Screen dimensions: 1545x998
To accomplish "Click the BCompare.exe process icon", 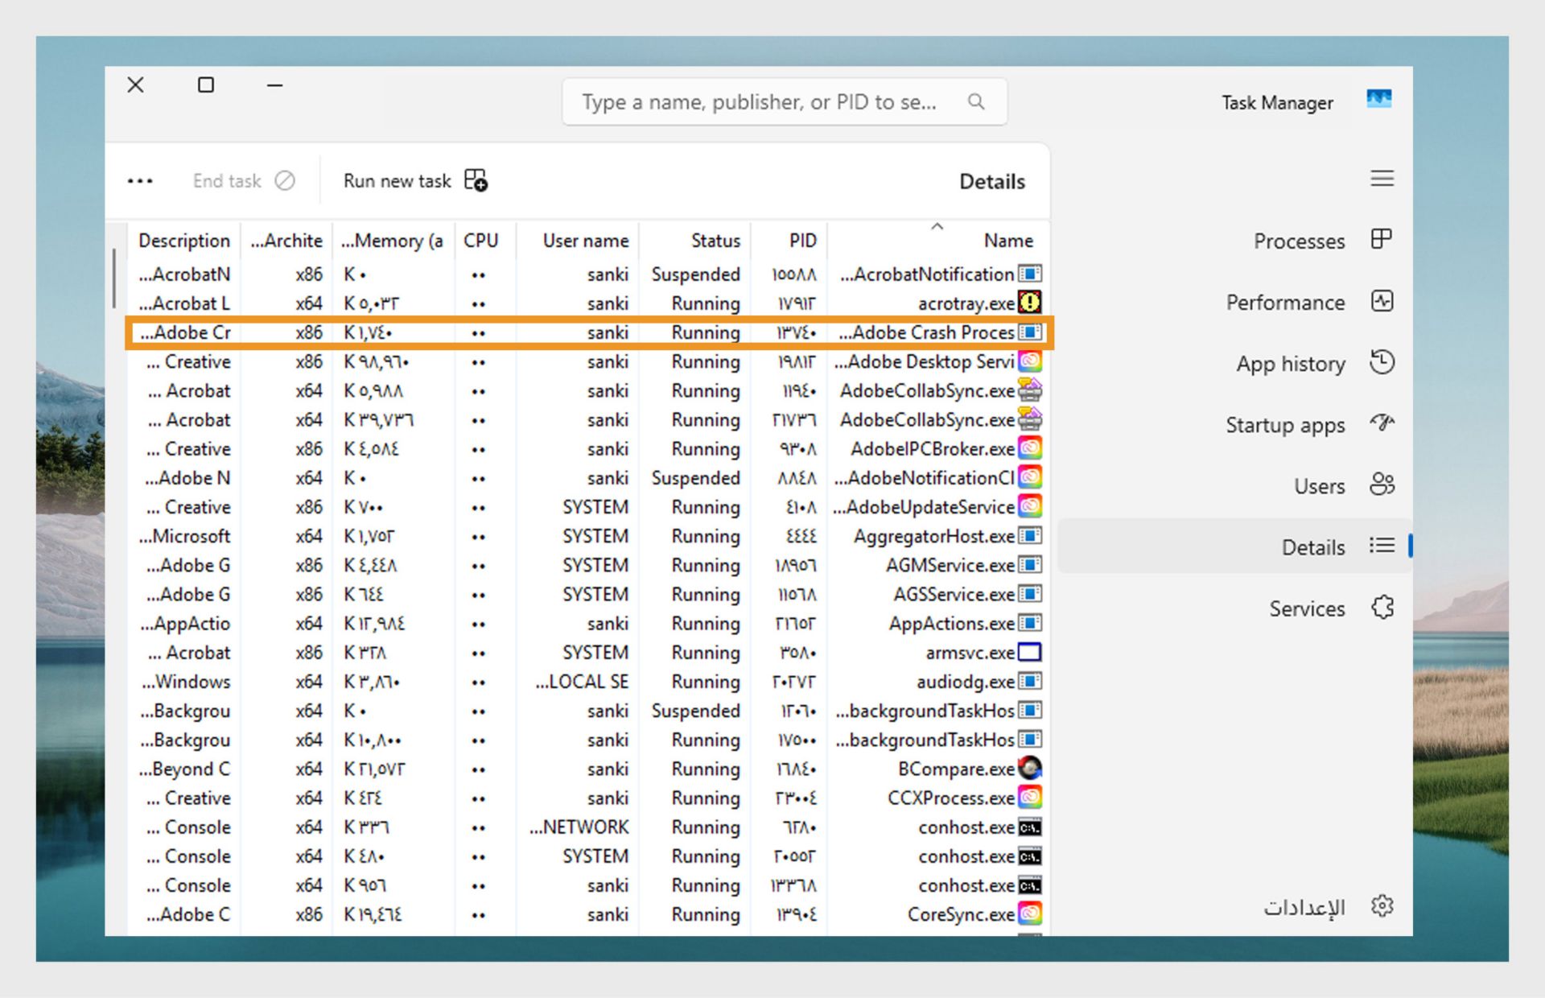I will (x=1030, y=768).
